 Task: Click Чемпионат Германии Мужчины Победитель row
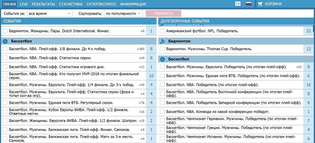click(x=235, y=121)
